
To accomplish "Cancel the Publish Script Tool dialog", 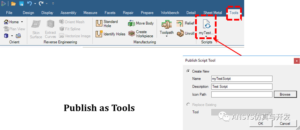I will [285, 124].
